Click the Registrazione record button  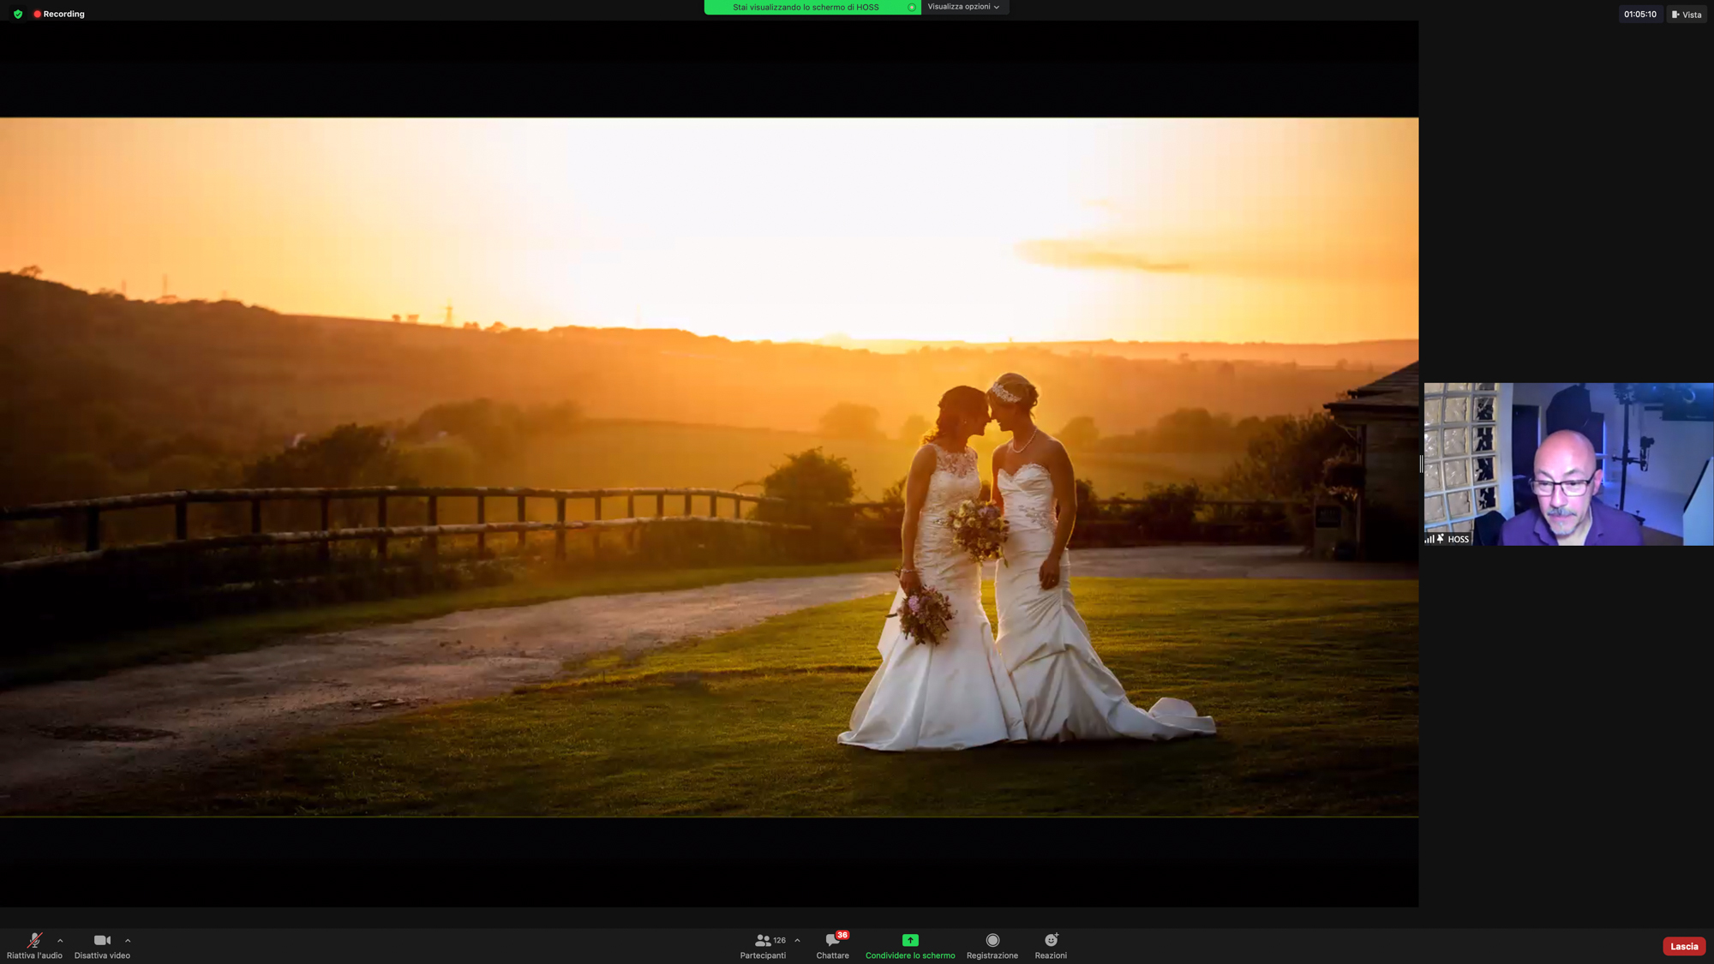point(992,946)
